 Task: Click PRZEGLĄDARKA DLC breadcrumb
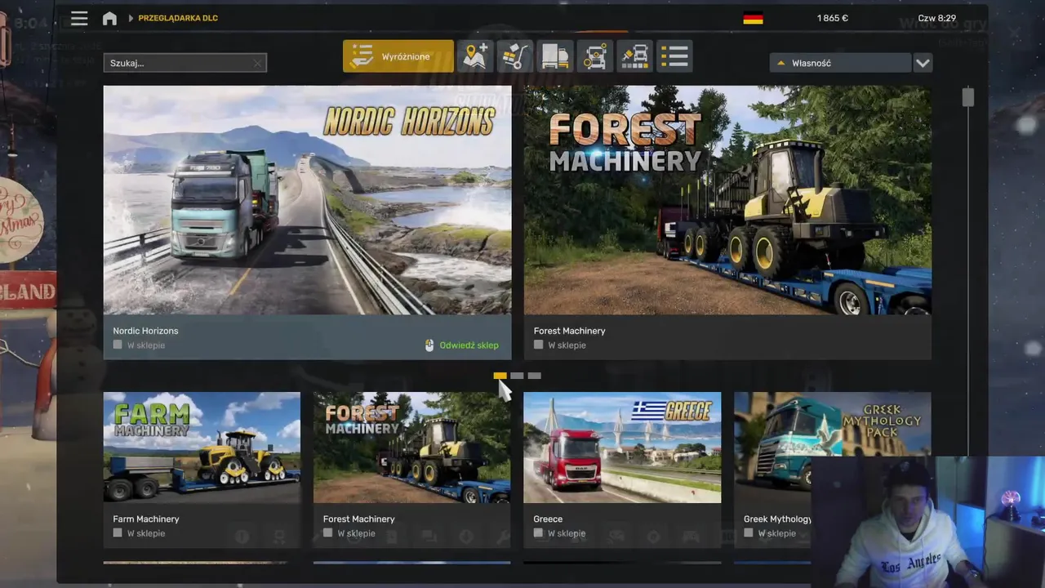tap(178, 18)
